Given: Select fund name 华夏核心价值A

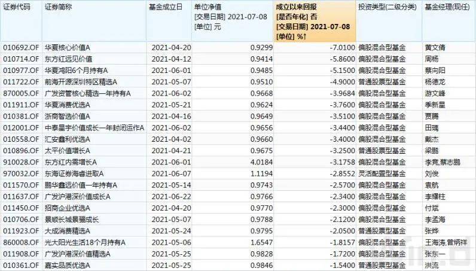Looking at the screenshot, I should coord(68,48).
